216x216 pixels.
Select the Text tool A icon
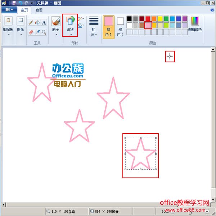(44, 22)
